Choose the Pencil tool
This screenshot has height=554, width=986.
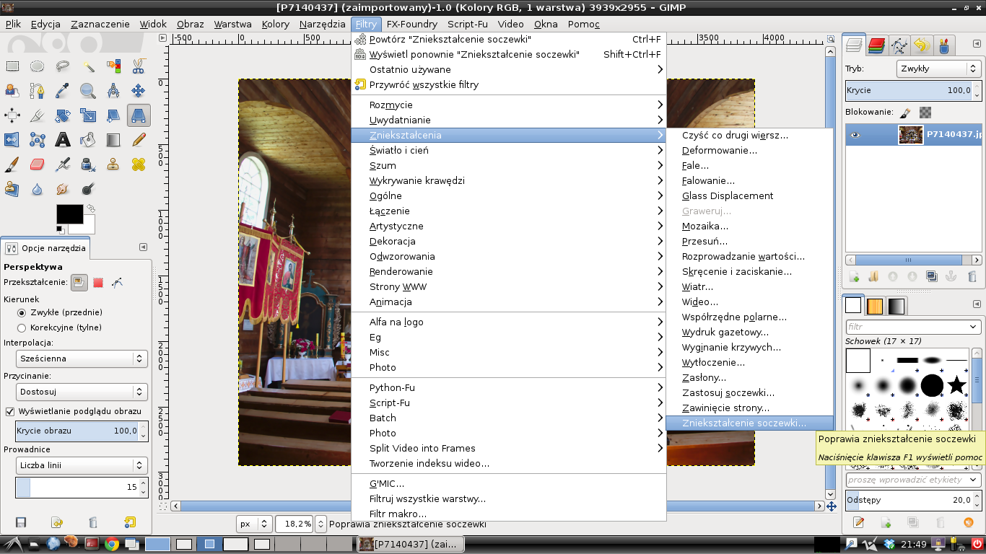coord(139,140)
